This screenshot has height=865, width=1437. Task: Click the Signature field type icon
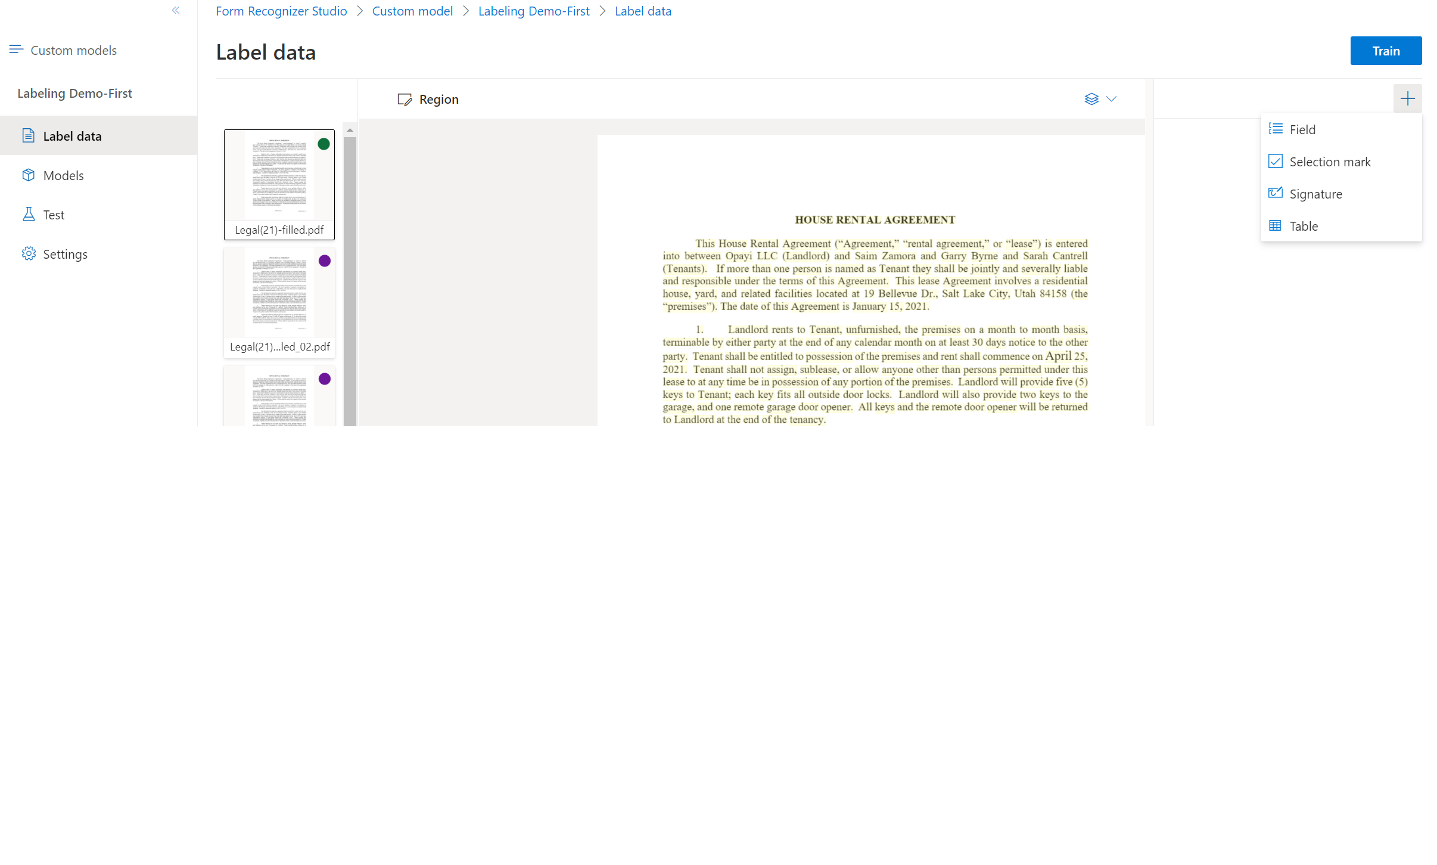(1276, 193)
